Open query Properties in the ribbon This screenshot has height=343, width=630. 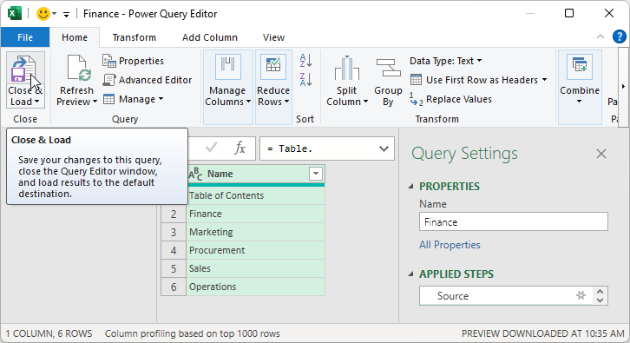pyautogui.click(x=133, y=61)
